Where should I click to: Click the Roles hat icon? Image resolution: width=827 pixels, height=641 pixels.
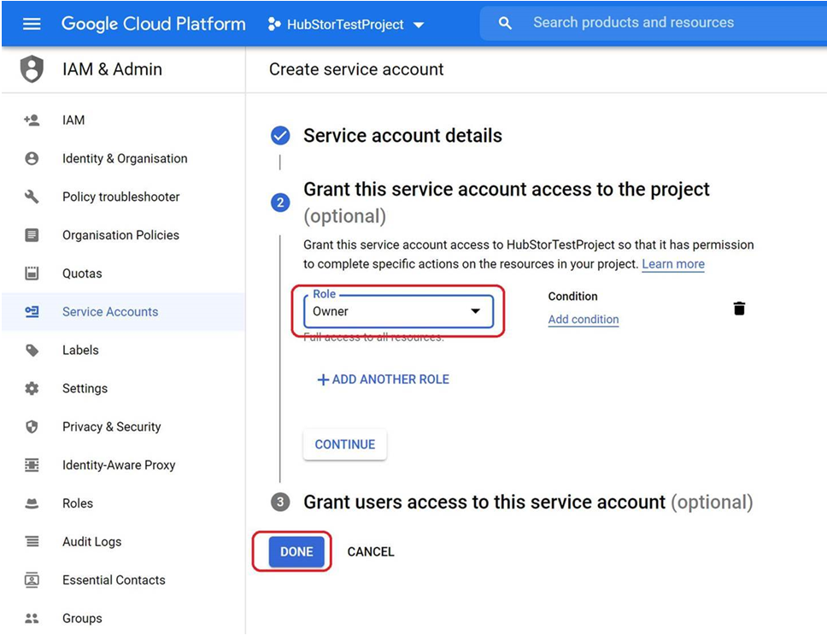point(32,503)
